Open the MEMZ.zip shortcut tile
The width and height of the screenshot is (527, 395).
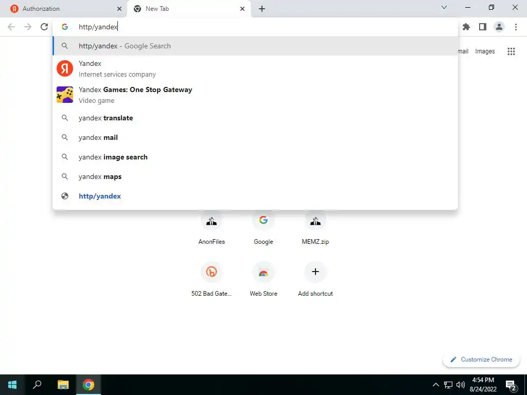[x=315, y=227]
